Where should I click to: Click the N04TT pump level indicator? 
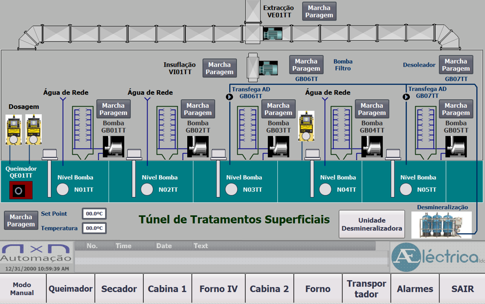click(x=325, y=190)
